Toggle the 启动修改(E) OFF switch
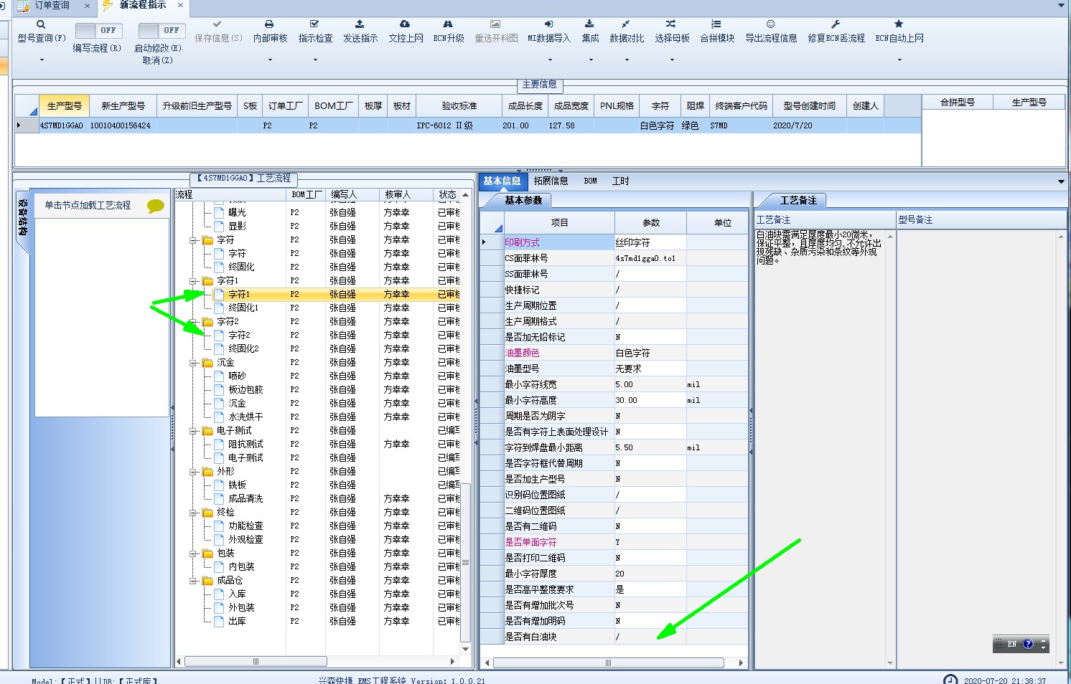 pos(162,30)
